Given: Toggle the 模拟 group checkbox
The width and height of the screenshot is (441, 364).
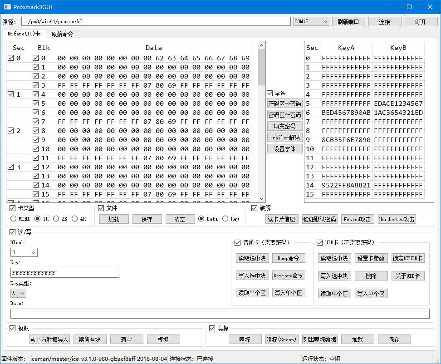Looking at the screenshot, I should pyautogui.click(x=12, y=328).
